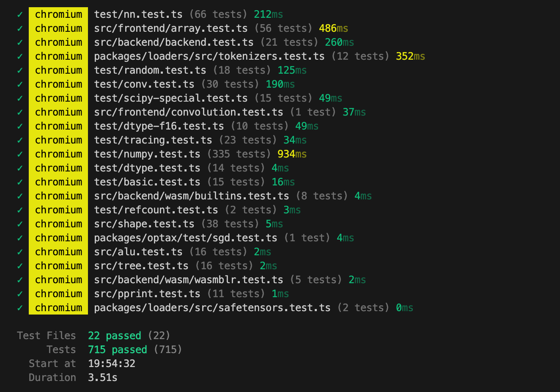Viewport: 560px width, 392px height.
Task: Click the green checkmark beside test/nn.test.ts
Action: (20, 14)
